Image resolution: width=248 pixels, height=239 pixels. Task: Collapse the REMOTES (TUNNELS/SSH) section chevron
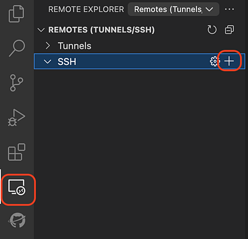coord(41,30)
